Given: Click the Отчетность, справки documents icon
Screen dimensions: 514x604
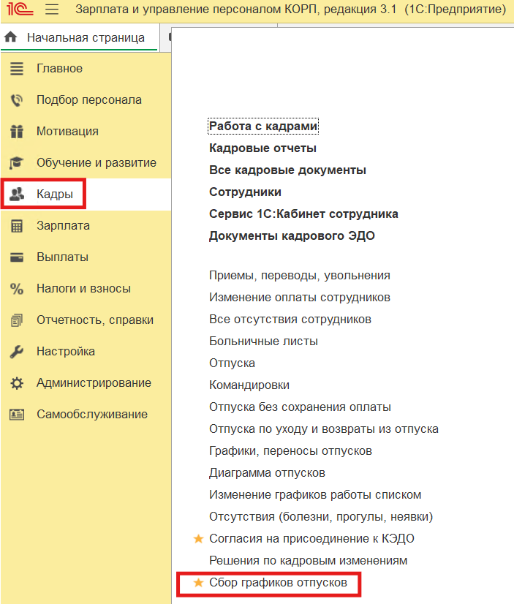Looking at the screenshot, I should click(17, 320).
